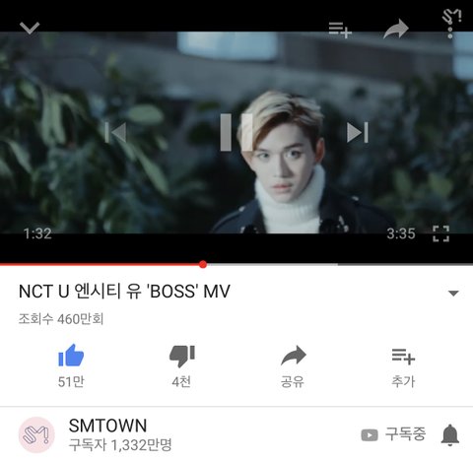Image resolution: width=473 pixels, height=462 pixels.
Task: Pause the video playback
Action: click(x=236, y=132)
